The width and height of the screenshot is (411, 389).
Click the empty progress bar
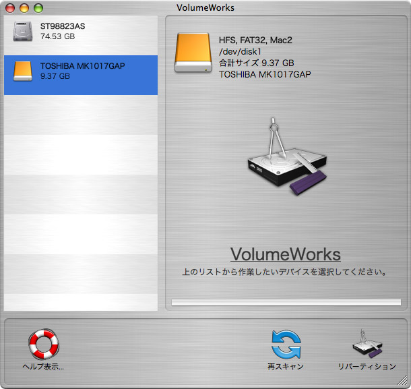pyautogui.click(x=286, y=303)
